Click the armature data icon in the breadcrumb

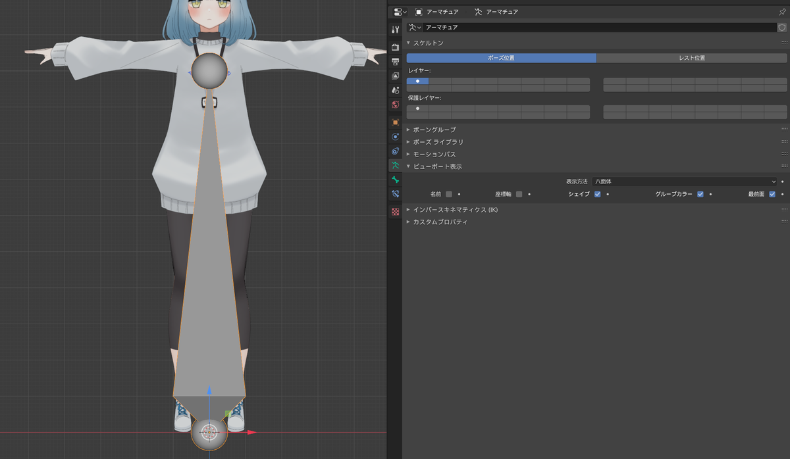(478, 12)
